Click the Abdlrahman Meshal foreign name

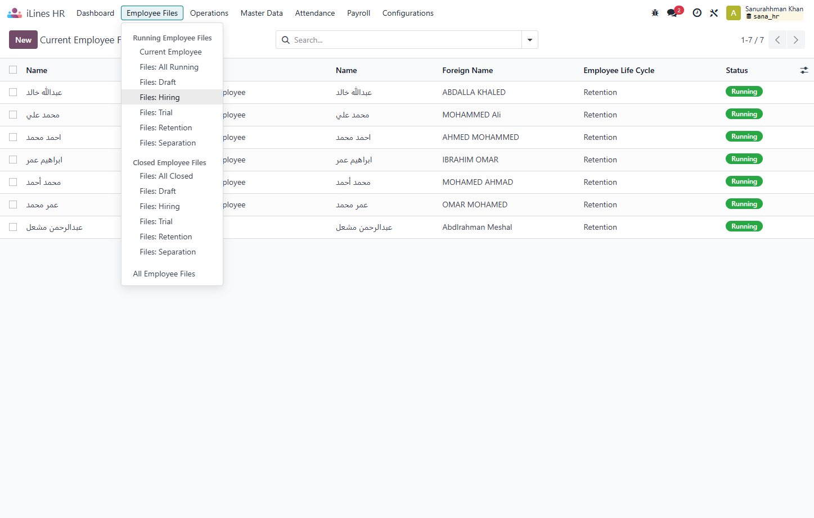(477, 227)
